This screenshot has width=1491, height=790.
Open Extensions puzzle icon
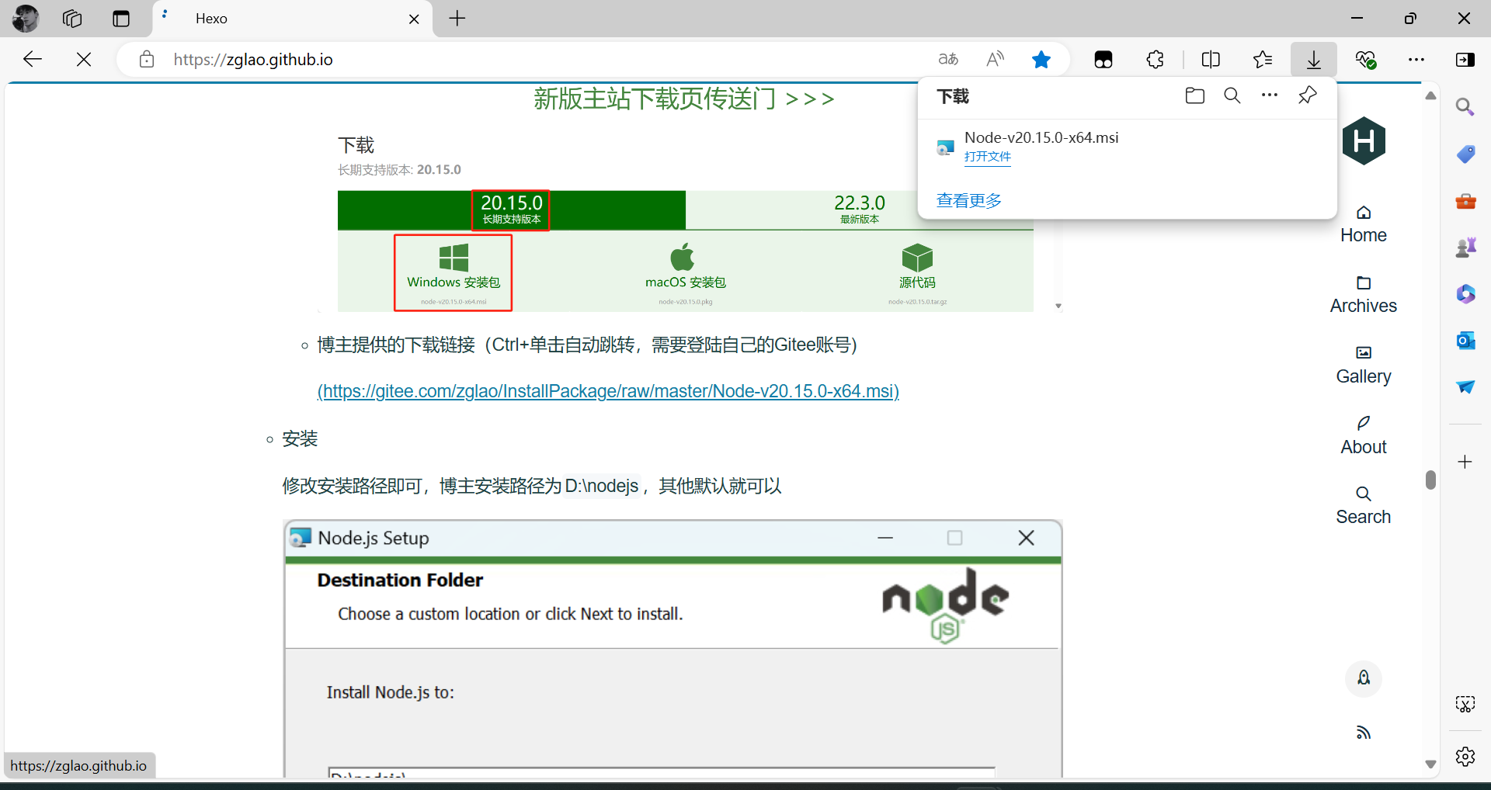tap(1156, 59)
